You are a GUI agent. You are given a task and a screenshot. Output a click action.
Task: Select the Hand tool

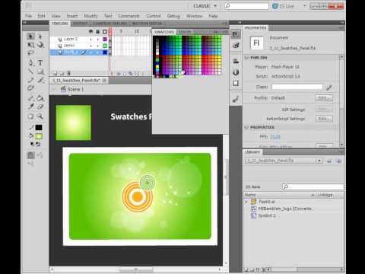click(31, 116)
